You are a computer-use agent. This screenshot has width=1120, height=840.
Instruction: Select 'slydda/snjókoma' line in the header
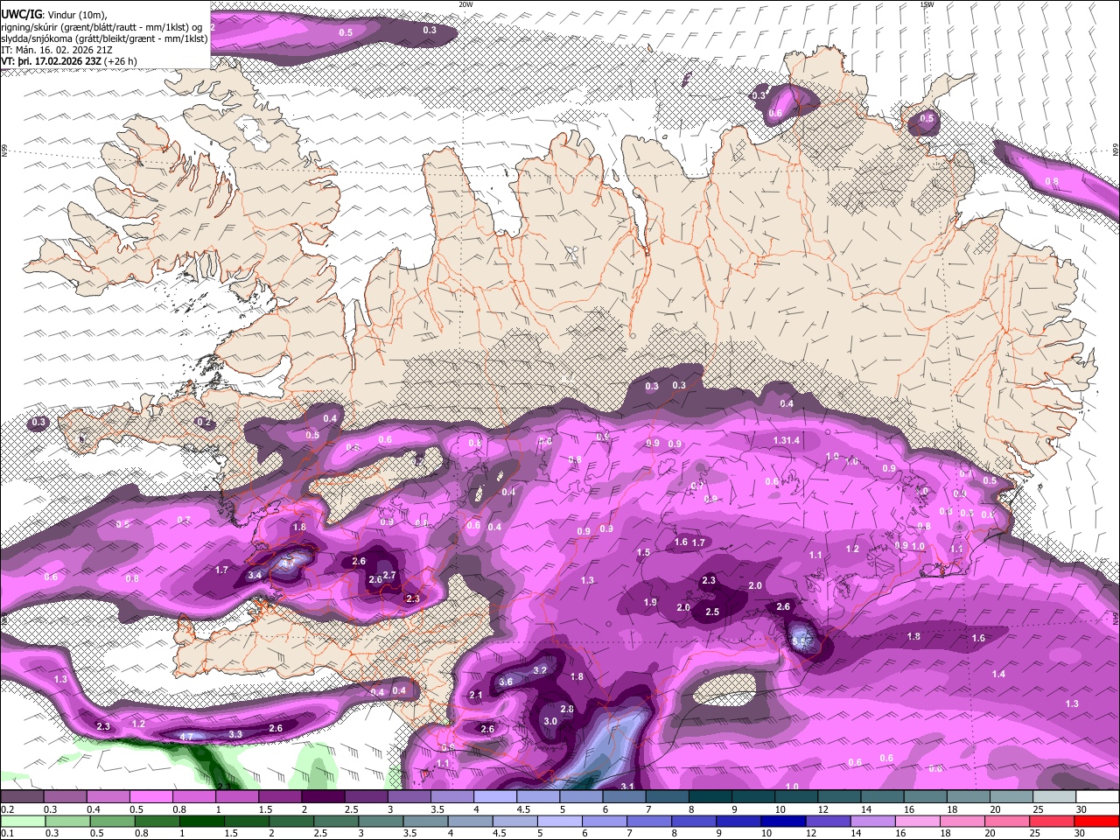pyautogui.click(x=104, y=38)
